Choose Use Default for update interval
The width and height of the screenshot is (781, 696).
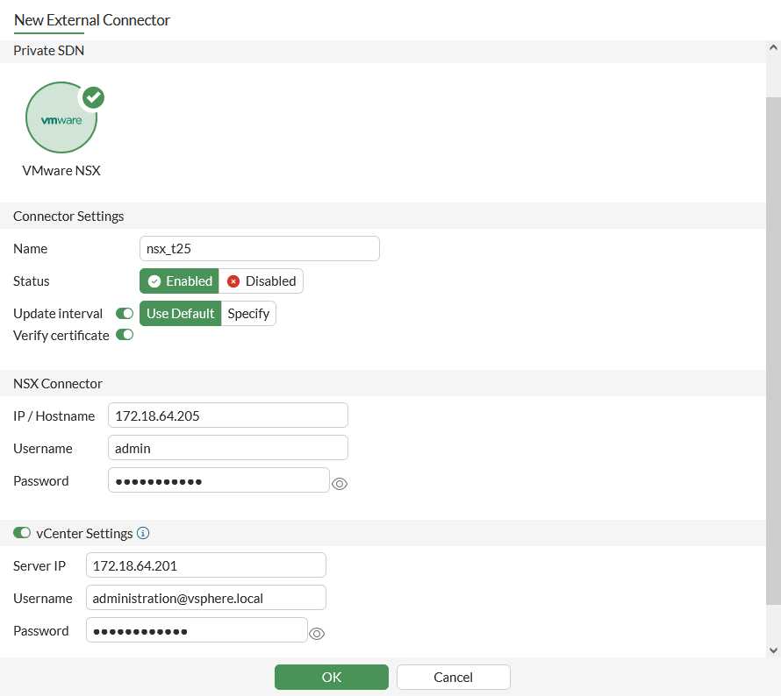[x=180, y=313]
